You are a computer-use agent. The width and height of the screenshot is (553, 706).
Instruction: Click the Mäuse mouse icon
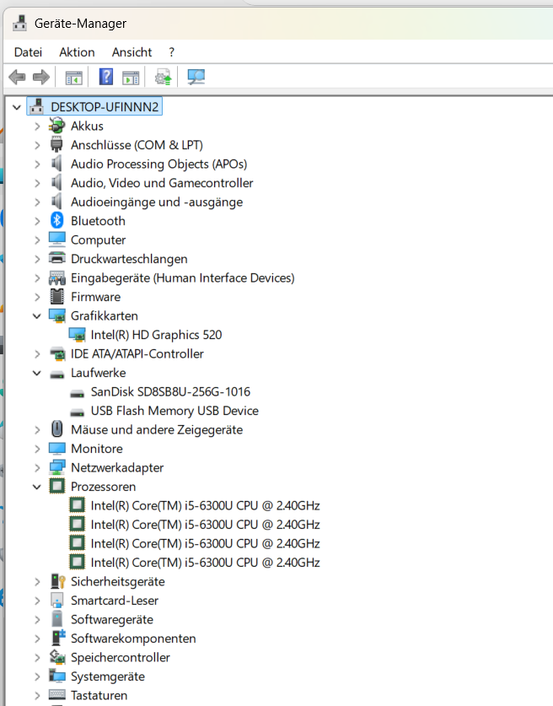57,429
